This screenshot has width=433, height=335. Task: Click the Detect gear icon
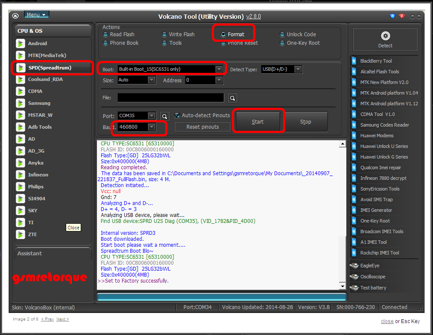click(x=385, y=36)
